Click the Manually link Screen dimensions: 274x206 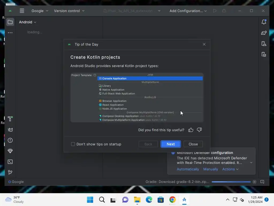(x=211, y=169)
